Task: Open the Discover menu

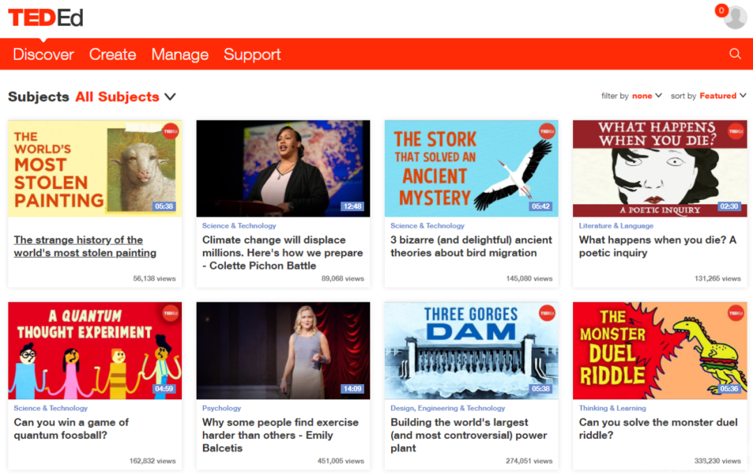Action: tap(43, 54)
